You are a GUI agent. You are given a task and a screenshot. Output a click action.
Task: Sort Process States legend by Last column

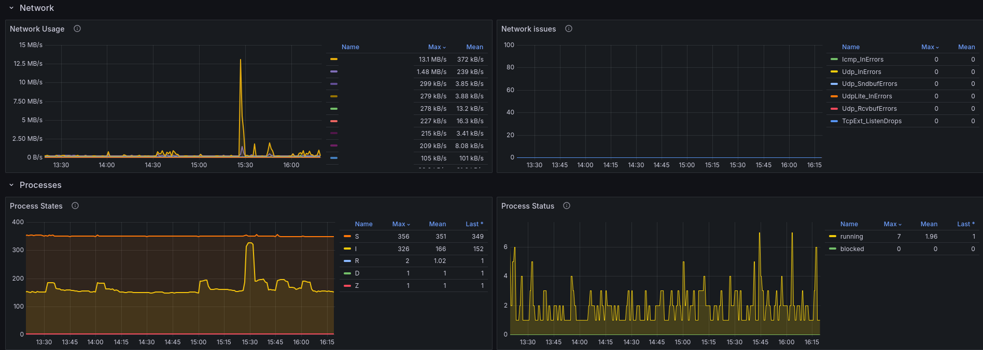tap(474, 224)
